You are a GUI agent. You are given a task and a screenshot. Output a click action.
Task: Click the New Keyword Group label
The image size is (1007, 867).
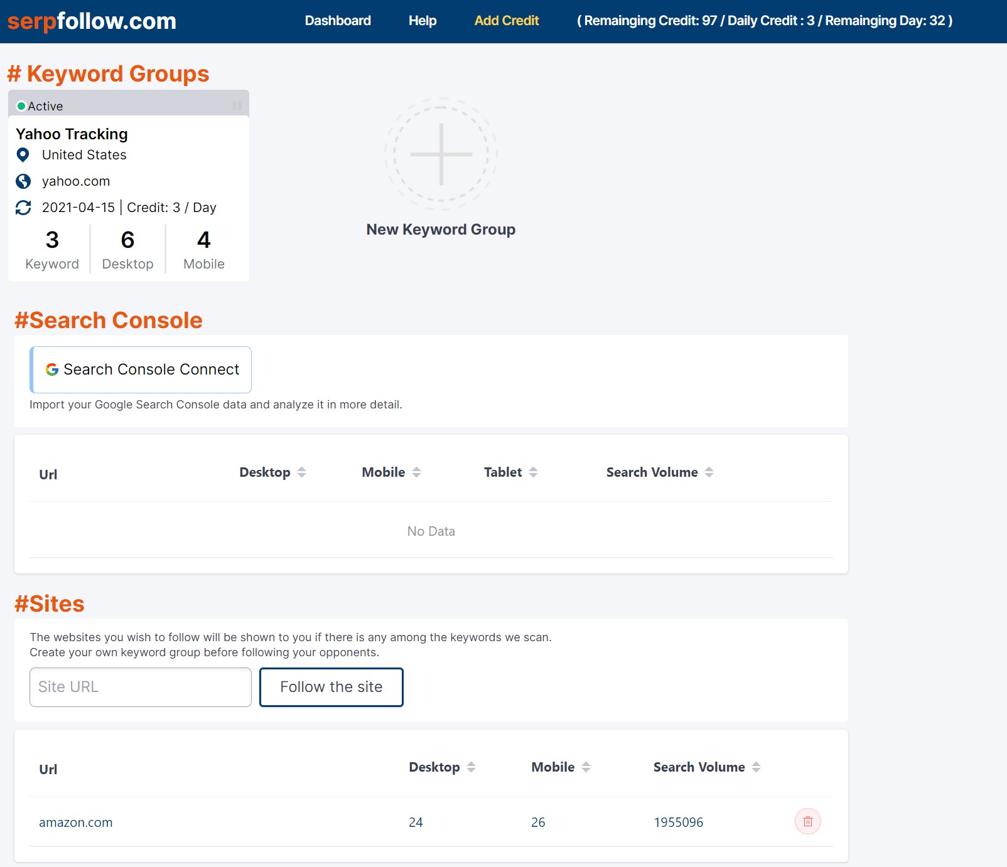[x=441, y=230]
